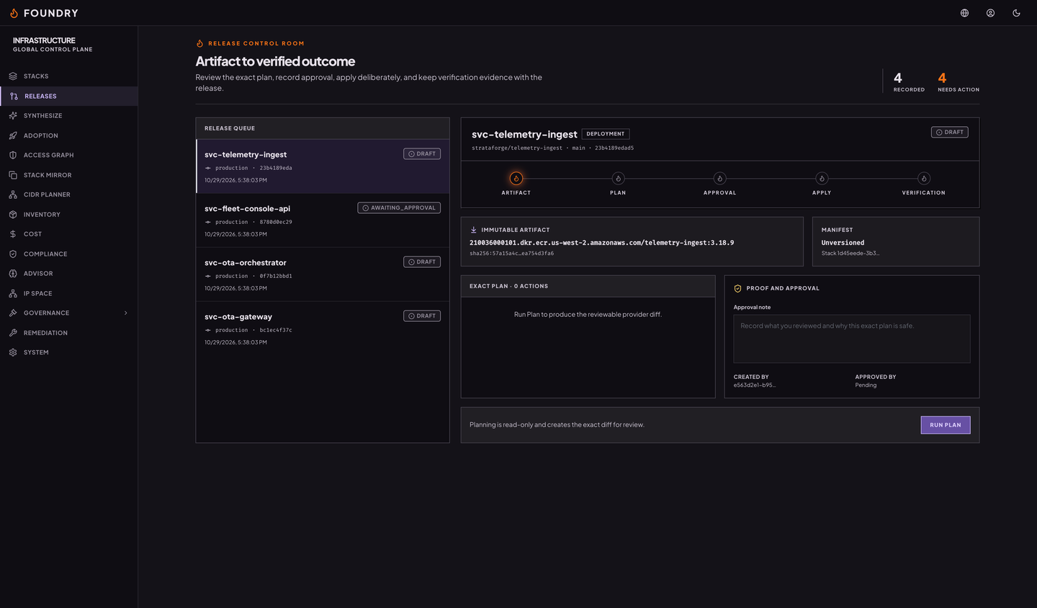Click the IP Space icon
The height and width of the screenshot is (608, 1037).
pos(13,293)
